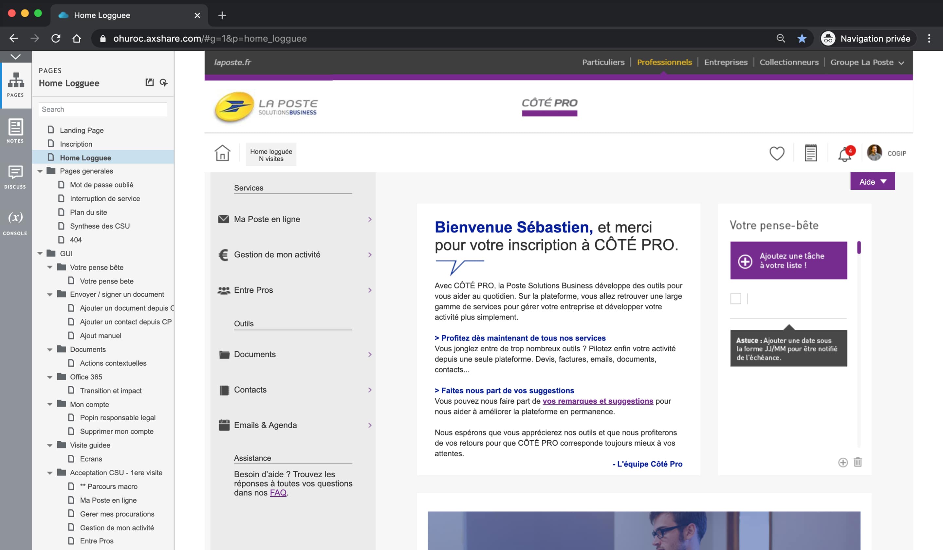Select the Entreprises top nav item
943x550 pixels.
(726, 63)
